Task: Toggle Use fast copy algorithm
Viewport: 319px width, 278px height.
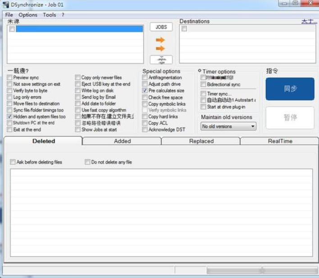Action: coord(77,110)
